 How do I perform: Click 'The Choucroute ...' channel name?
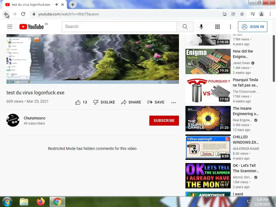246,92
